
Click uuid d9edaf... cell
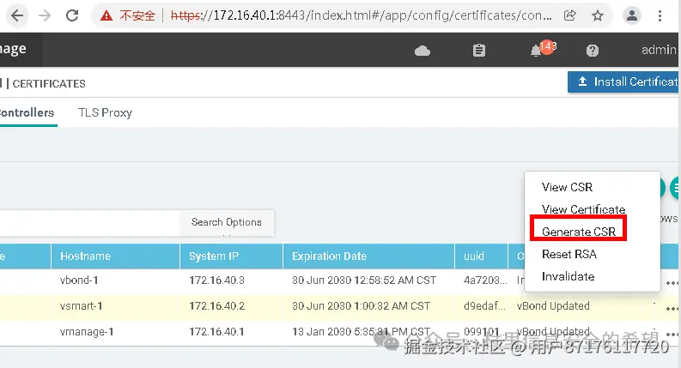pos(484,306)
